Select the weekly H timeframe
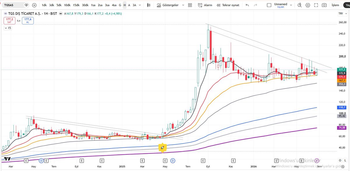 pyautogui.click(x=125, y=5)
